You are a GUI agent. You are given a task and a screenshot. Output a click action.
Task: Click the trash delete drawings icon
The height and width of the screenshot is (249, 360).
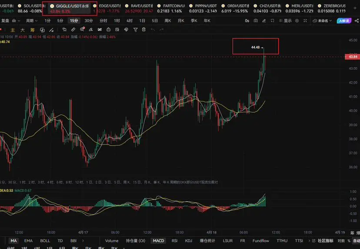(x=144, y=30)
